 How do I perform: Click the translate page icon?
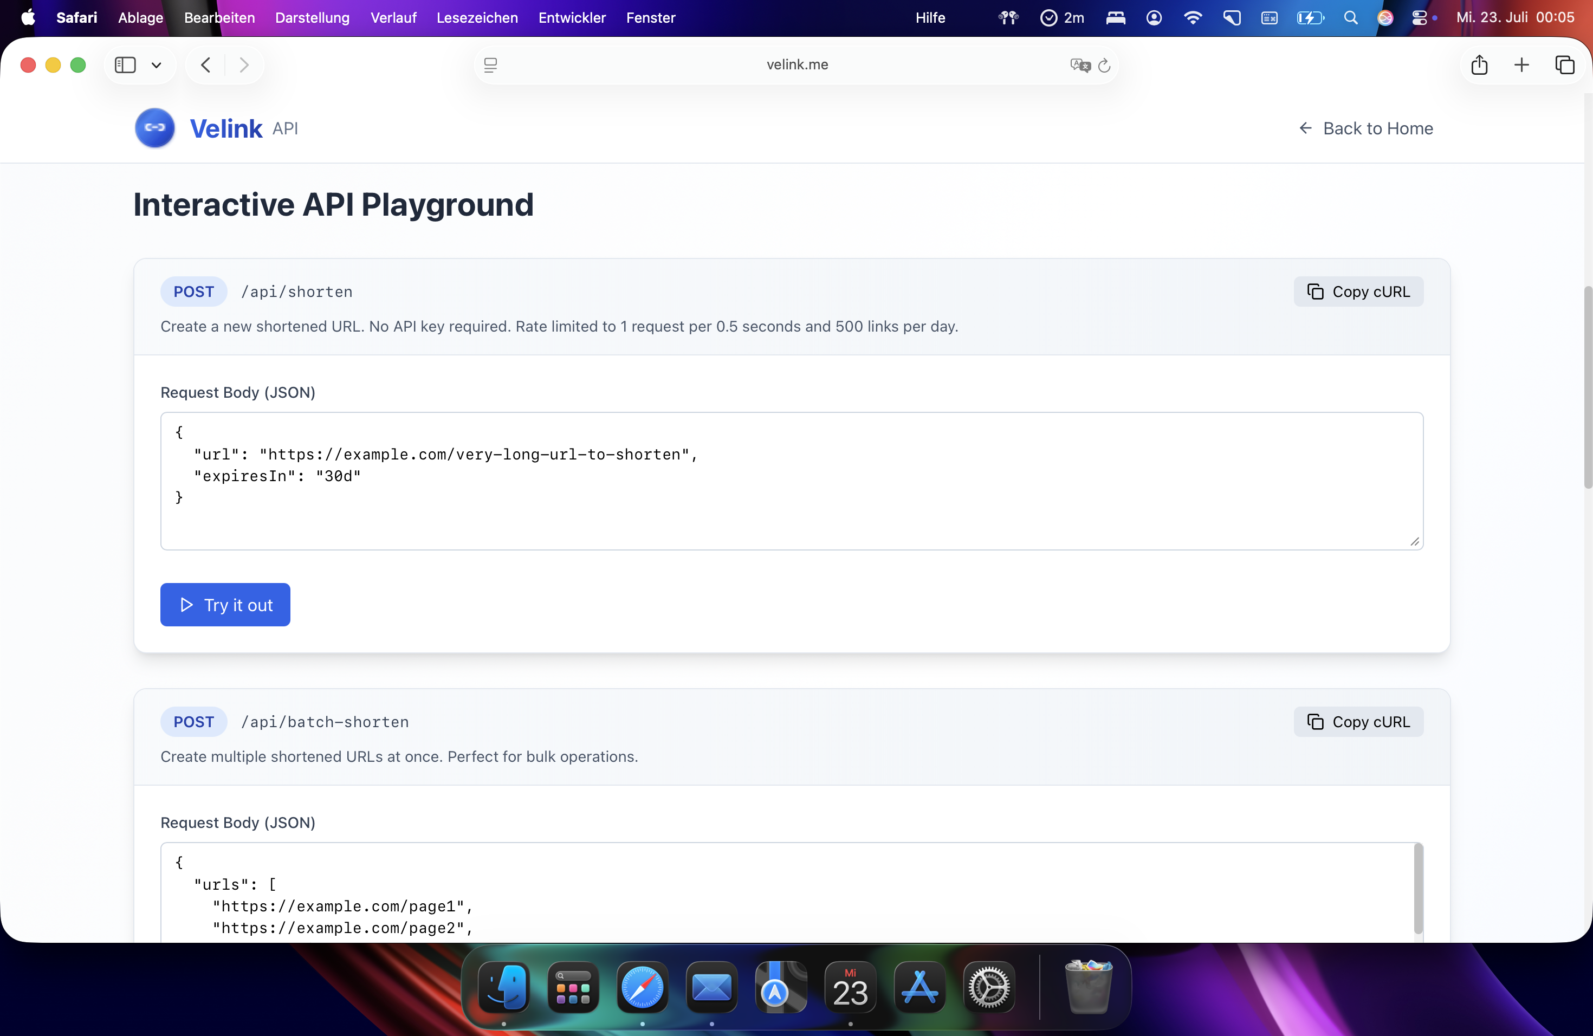(1080, 65)
